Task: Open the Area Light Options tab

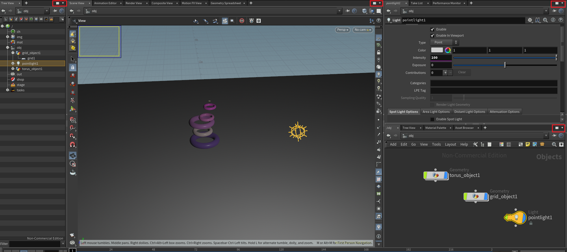Action: [436, 112]
